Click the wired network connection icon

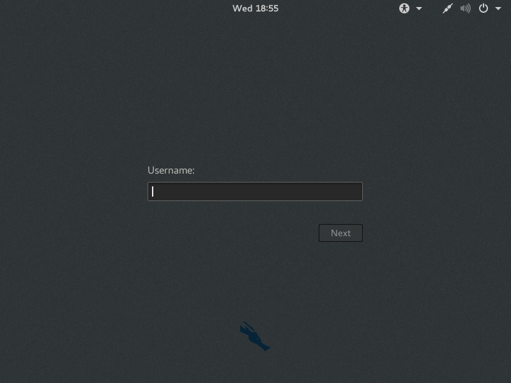(448, 8)
